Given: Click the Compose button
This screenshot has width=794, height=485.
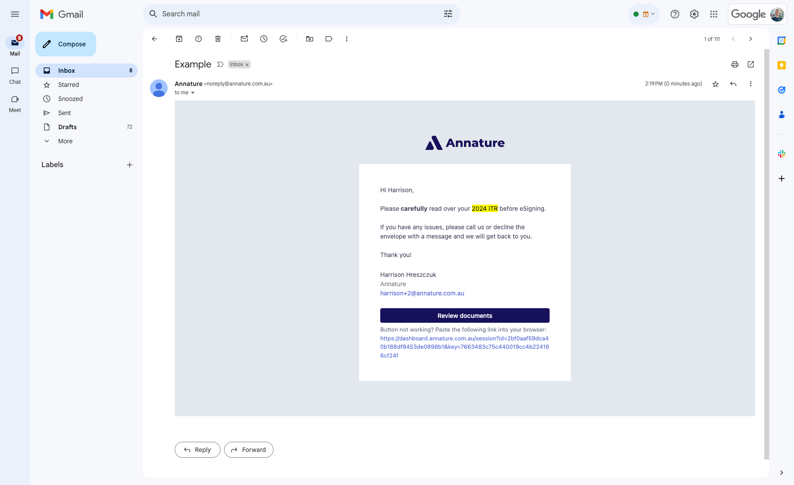Looking at the screenshot, I should [66, 44].
